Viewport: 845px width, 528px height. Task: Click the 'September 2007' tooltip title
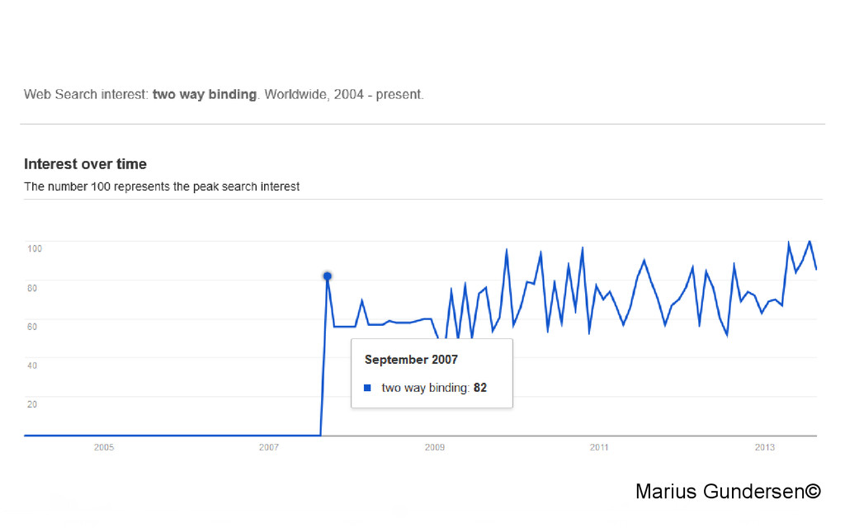pos(411,360)
